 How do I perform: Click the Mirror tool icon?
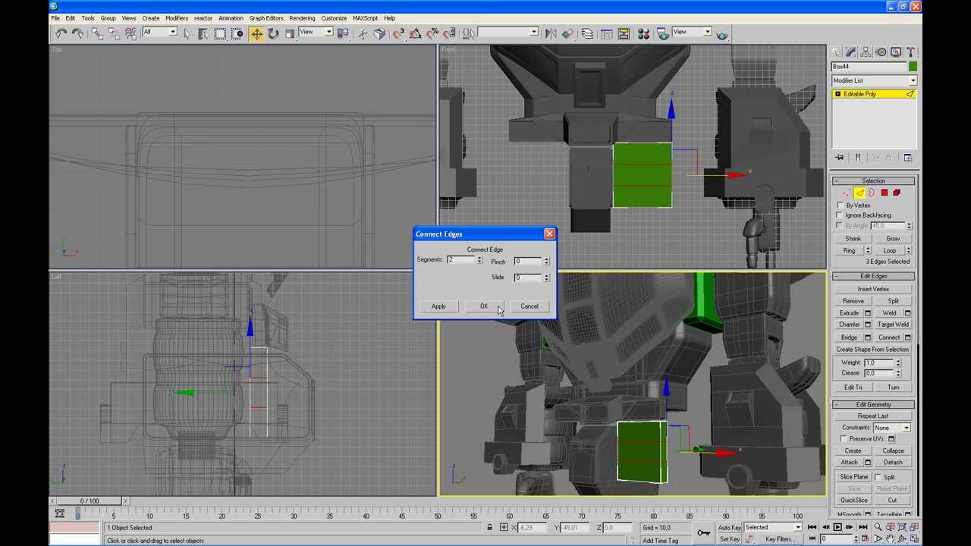pyautogui.click(x=551, y=33)
